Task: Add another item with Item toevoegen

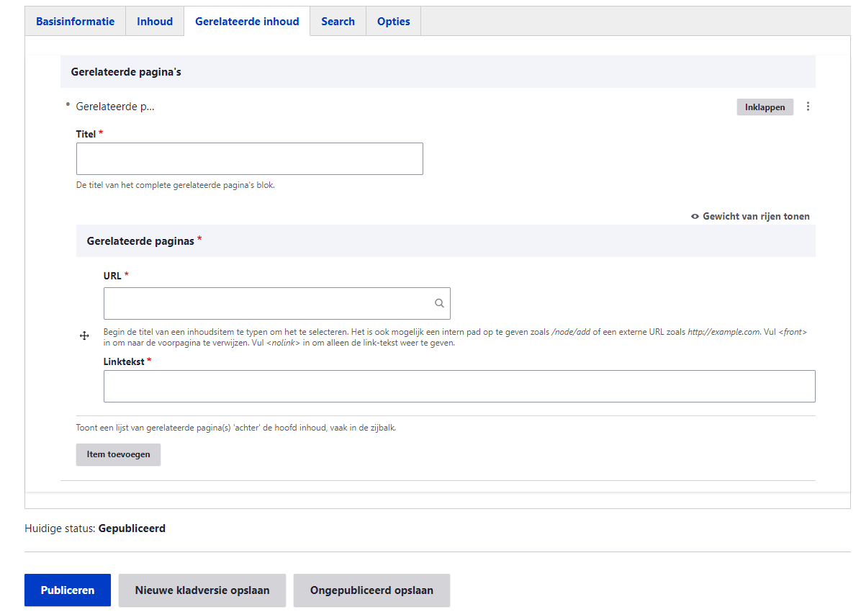Action: (x=118, y=454)
